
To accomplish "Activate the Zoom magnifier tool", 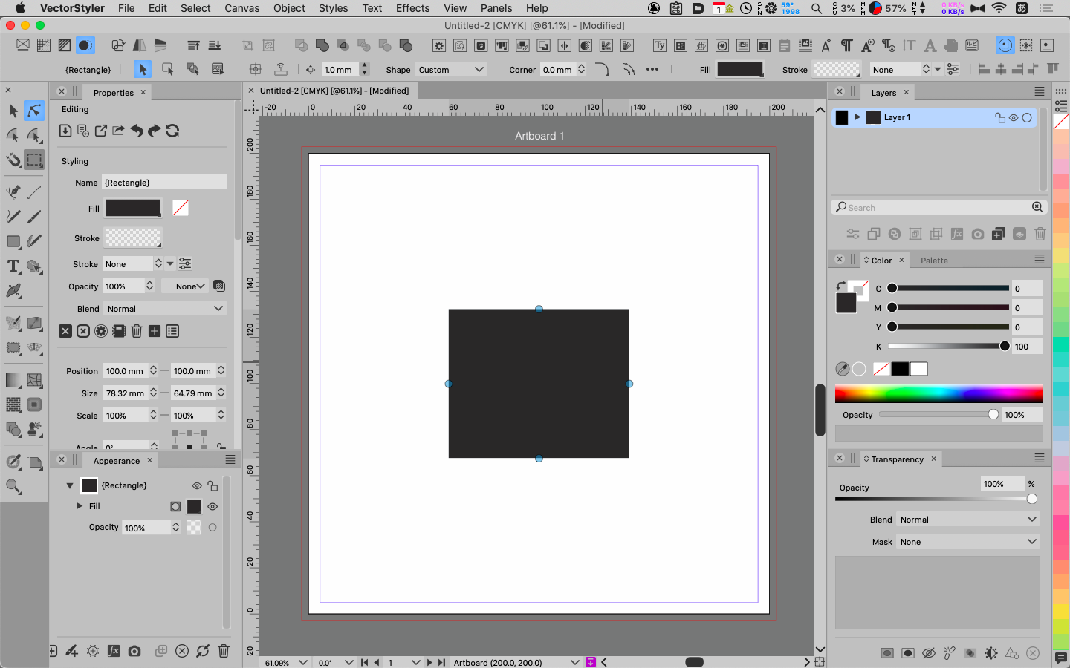I will coord(13,487).
